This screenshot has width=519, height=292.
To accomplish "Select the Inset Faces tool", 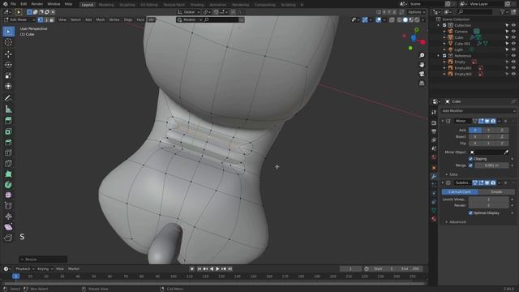I will (8, 131).
